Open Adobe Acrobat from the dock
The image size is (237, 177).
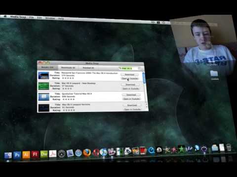tap(53, 154)
